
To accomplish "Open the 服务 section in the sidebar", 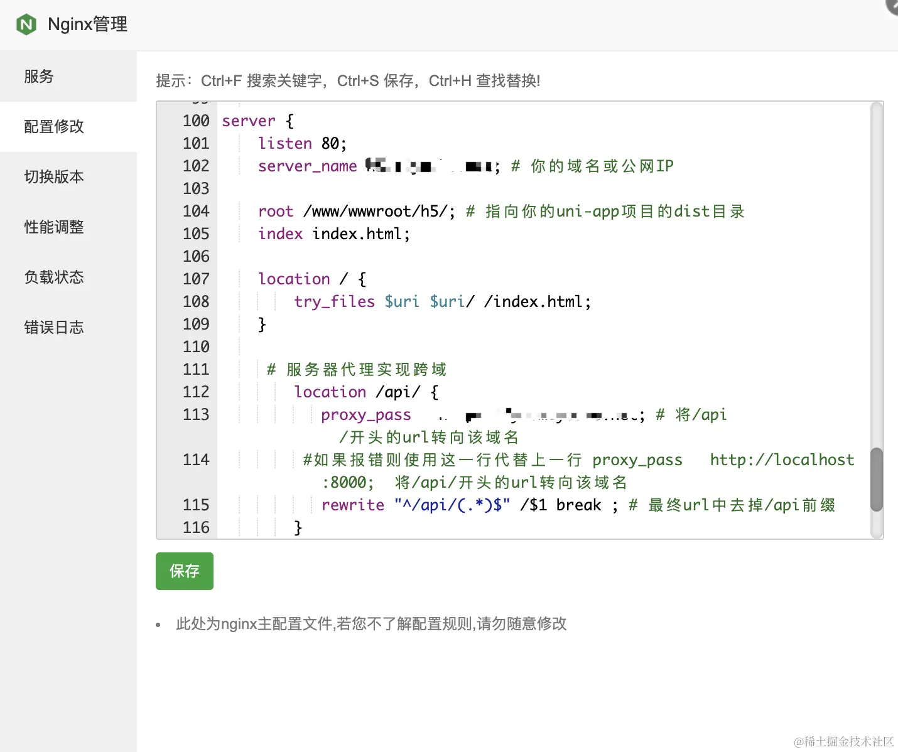I will (39, 76).
